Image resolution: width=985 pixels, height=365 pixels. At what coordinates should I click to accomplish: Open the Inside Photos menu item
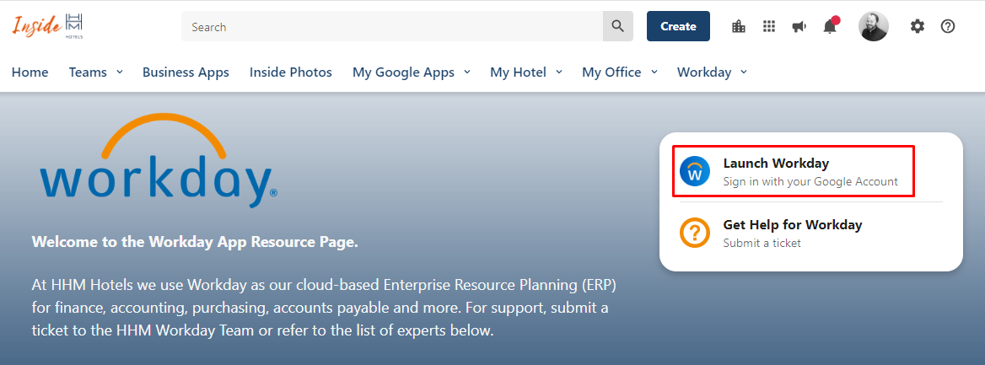click(x=291, y=72)
